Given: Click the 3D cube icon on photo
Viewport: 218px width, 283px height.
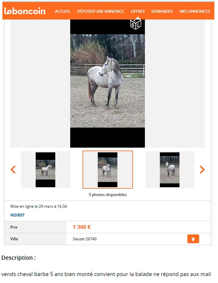Looking at the screenshot, I should point(135,24).
